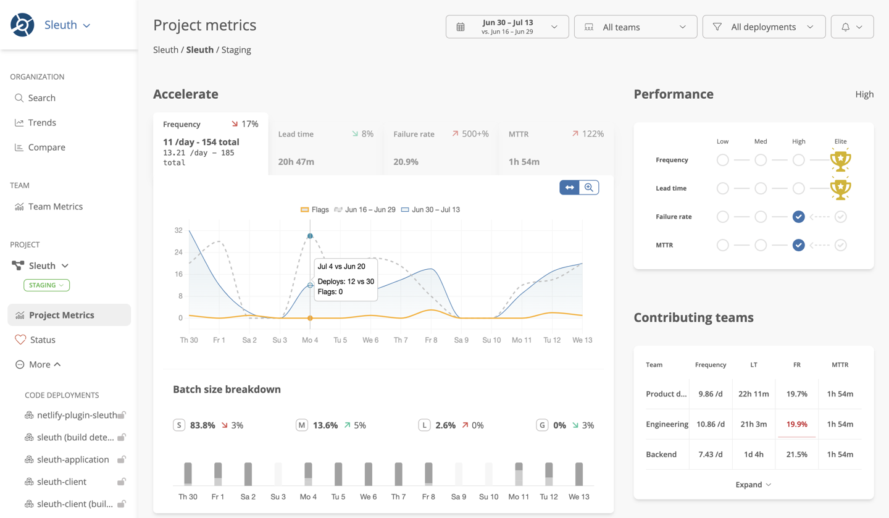This screenshot has height=518, width=889.
Task: Open the STAGING environment dropdown
Action: 46,285
